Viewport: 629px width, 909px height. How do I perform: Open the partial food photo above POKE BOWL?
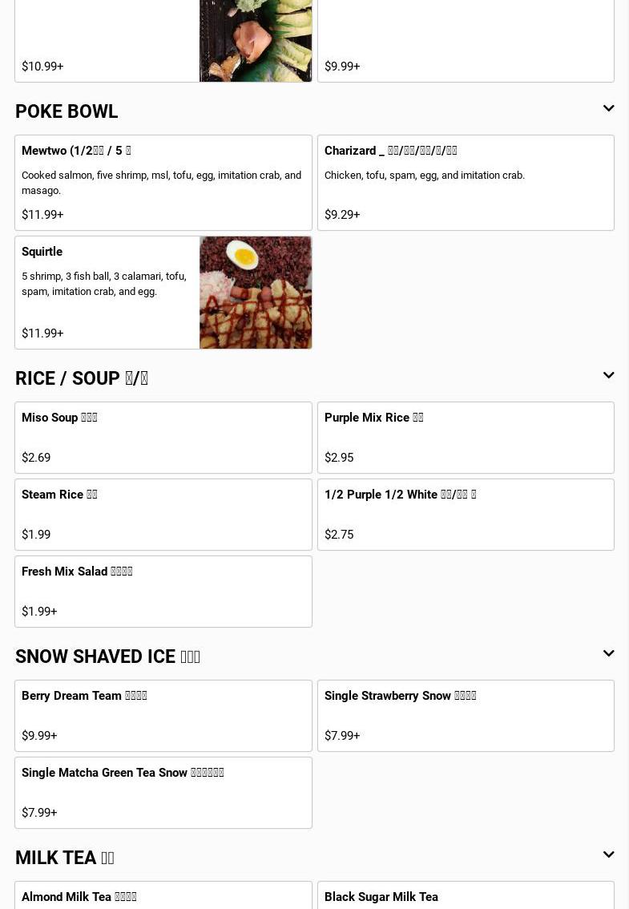(x=256, y=40)
